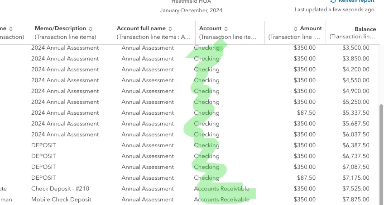
Task: Click the first DEPOSIT memo cell
Action: [43, 145]
